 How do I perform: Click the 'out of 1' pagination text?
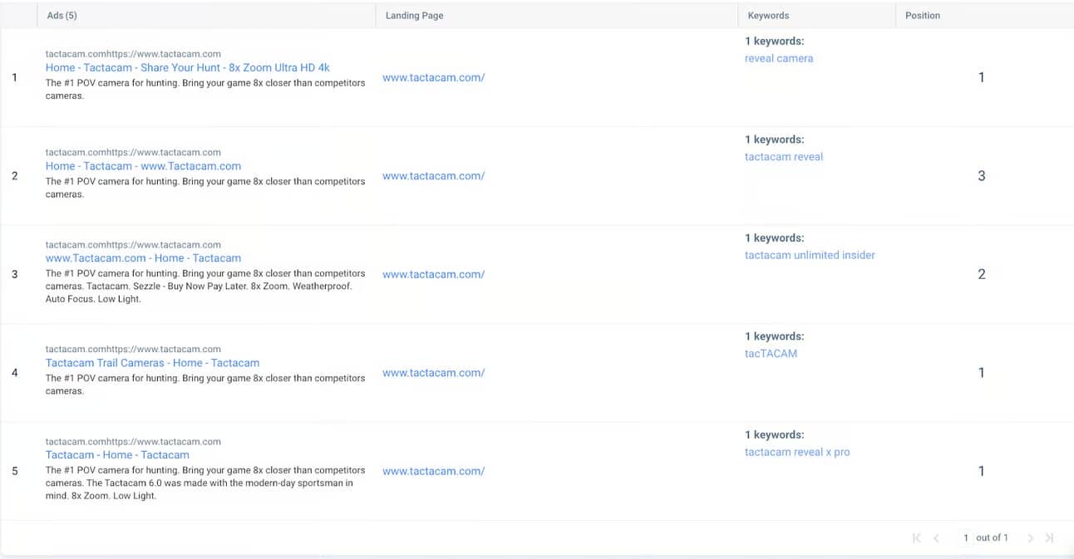(x=992, y=538)
